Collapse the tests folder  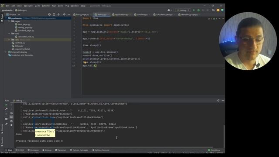point(9,34)
